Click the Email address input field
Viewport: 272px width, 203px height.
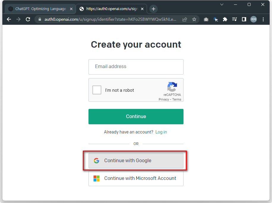[x=136, y=67]
